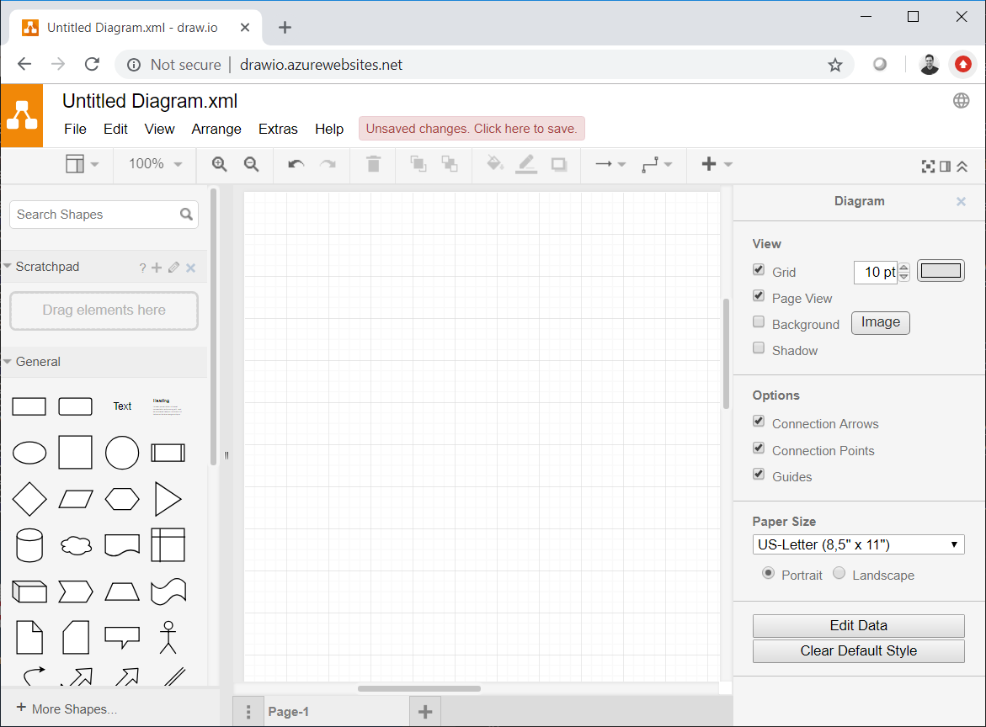Toggle the Connection Arrows checkbox

click(x=759, y=422)
